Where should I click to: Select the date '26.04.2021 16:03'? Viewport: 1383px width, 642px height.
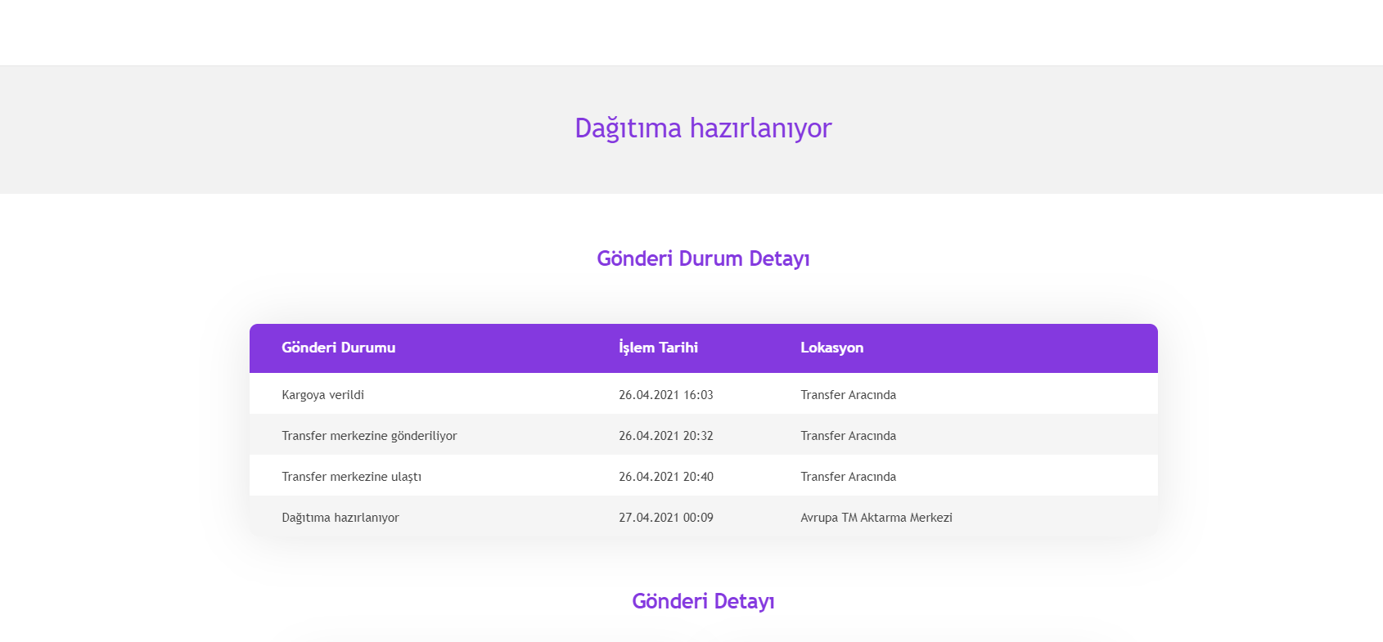coord(666,395)
